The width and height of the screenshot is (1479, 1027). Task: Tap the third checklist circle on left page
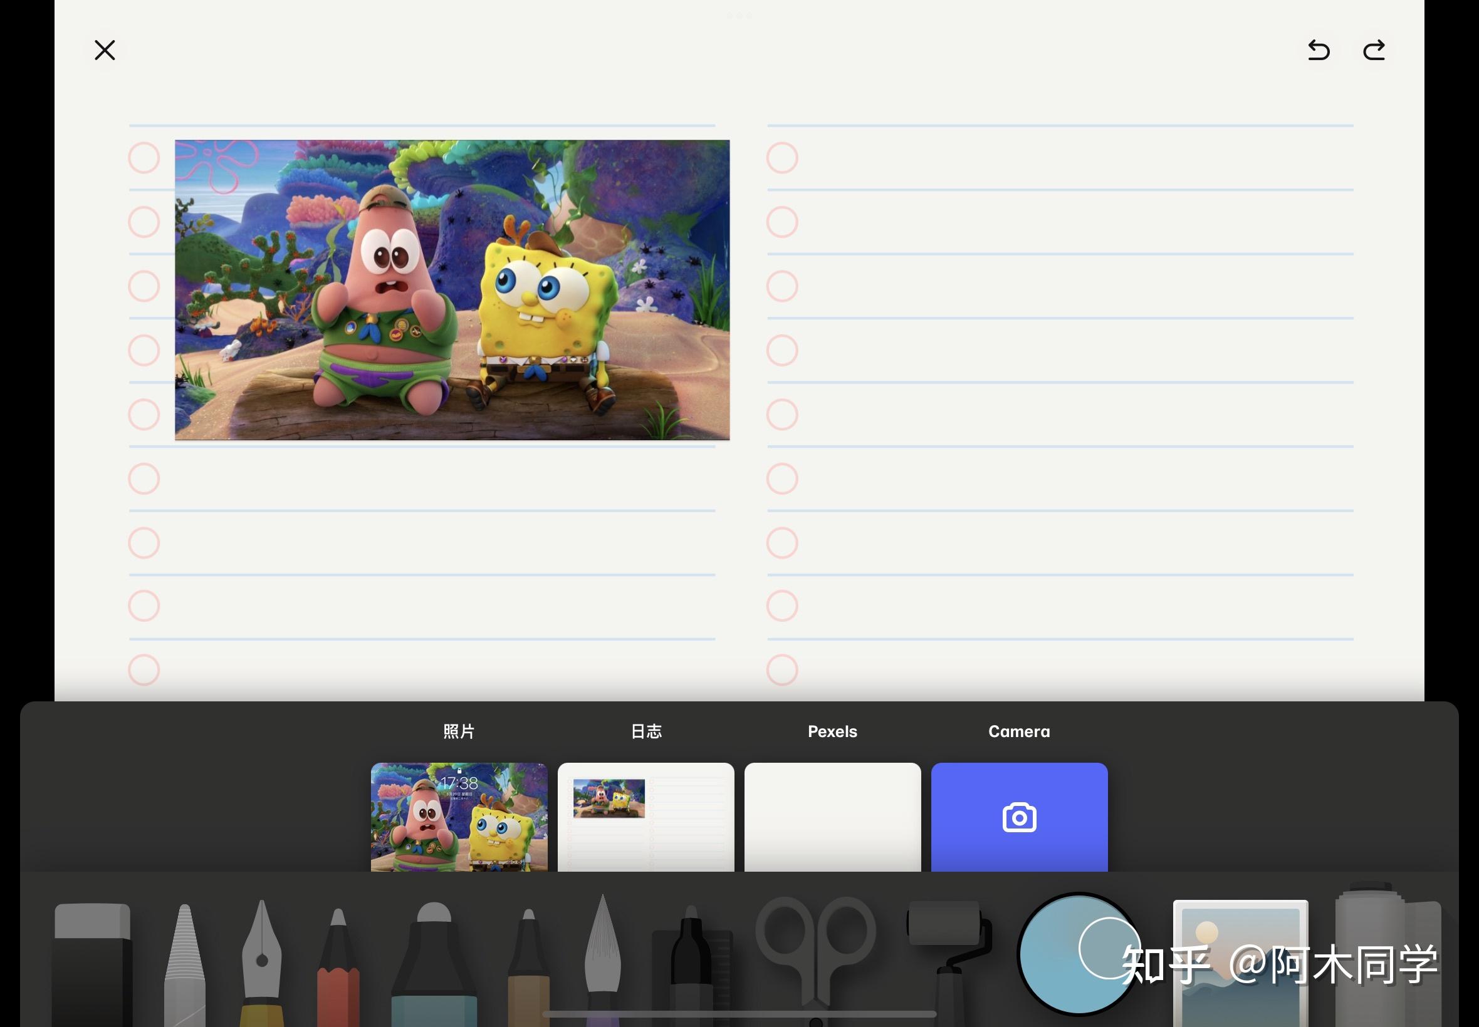click(x=144, y=286)
